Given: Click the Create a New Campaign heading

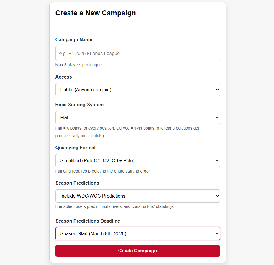Looking at the screenshot, I should click(96, 13).
